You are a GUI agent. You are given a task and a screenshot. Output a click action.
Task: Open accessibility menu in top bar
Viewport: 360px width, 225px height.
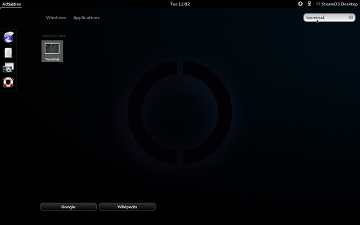[300, 4]
